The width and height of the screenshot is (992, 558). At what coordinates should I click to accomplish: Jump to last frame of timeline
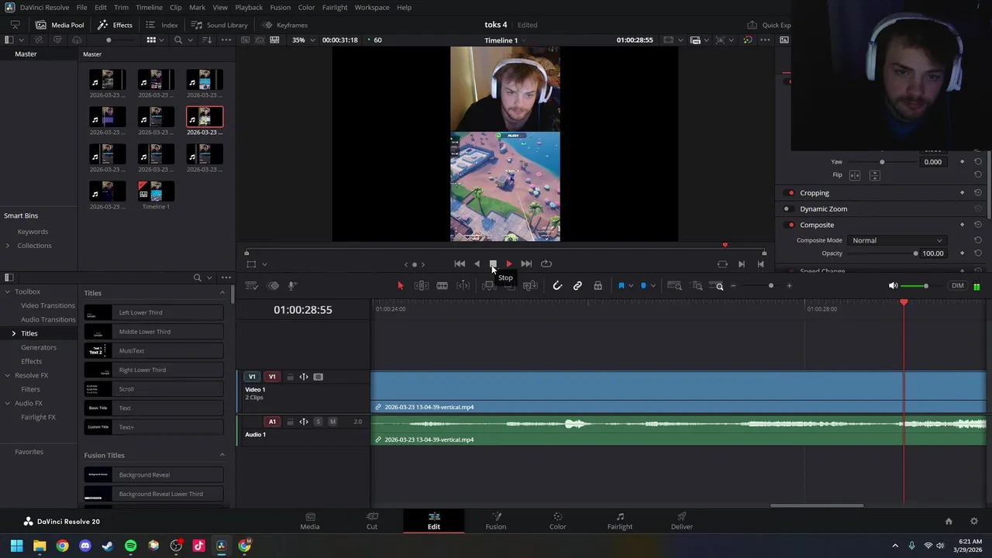point(526,264)
